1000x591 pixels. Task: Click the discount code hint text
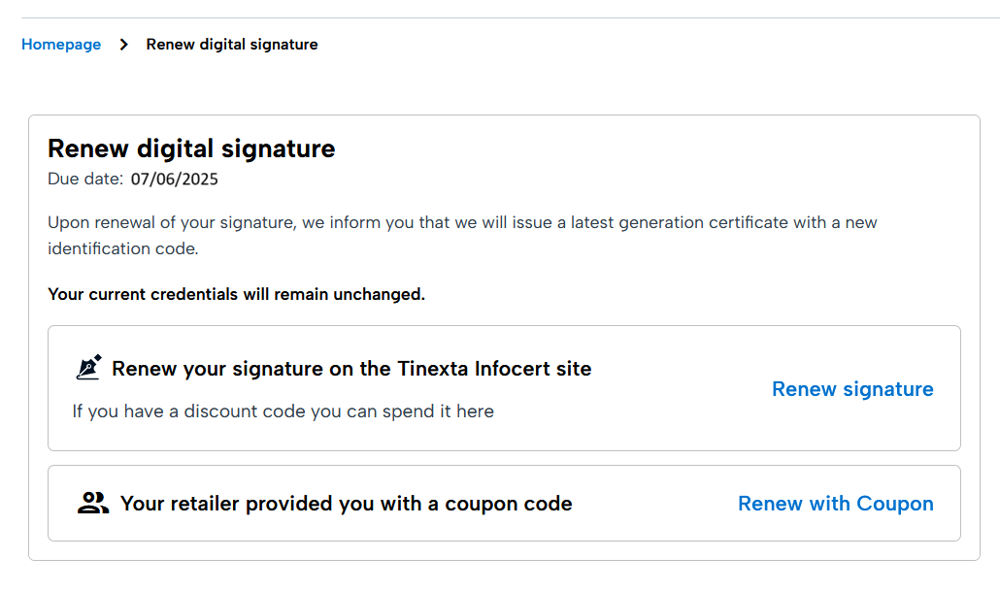point(283,411)
